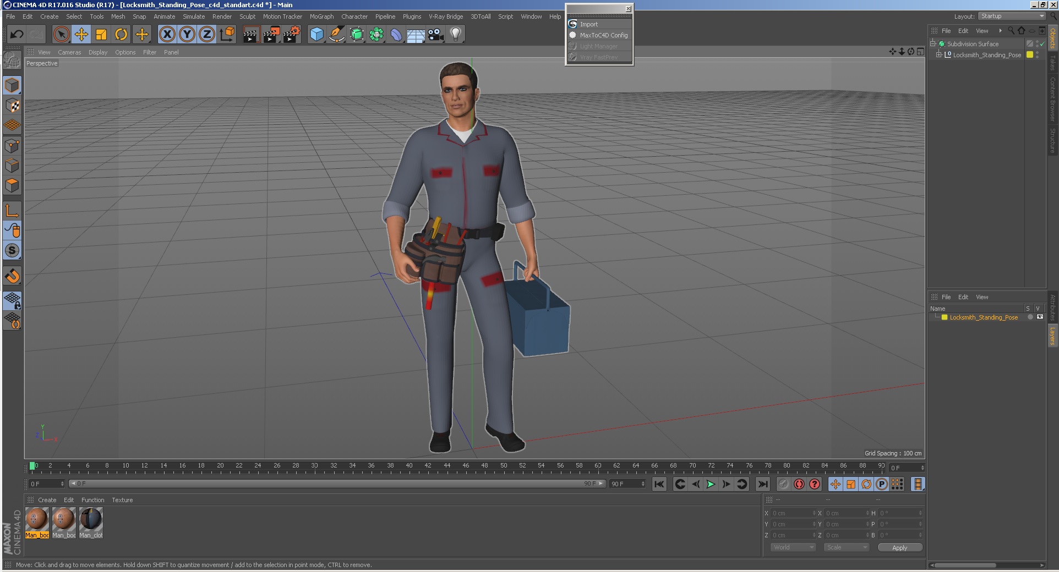Toggle Z axis lock

coord(207,35)
